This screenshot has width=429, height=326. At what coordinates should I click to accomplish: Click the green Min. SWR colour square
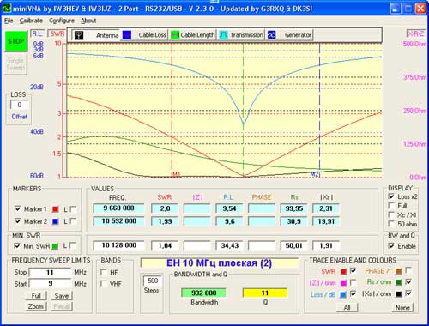(55, 246)
